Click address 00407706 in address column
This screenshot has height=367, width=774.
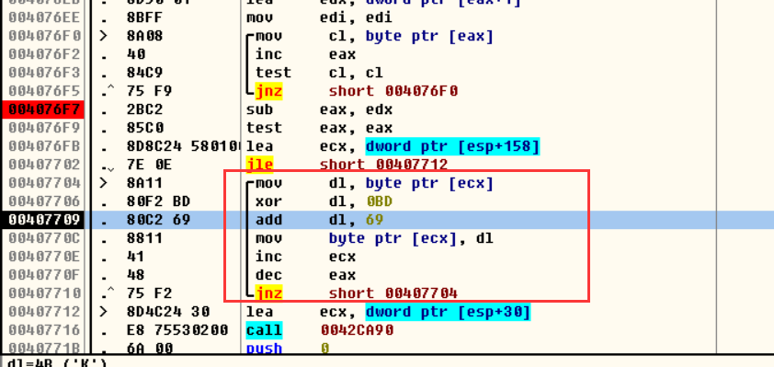(44, 201)
